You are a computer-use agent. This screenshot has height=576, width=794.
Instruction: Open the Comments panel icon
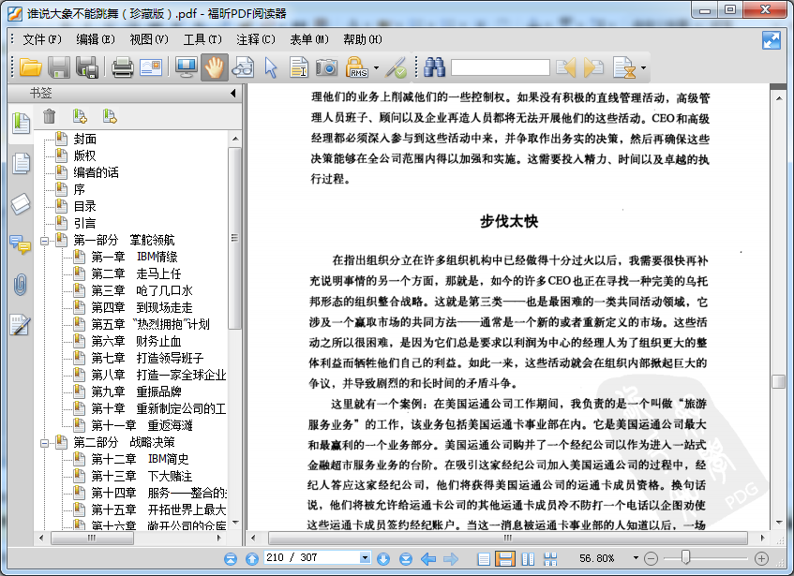click(x=21, y=244)
